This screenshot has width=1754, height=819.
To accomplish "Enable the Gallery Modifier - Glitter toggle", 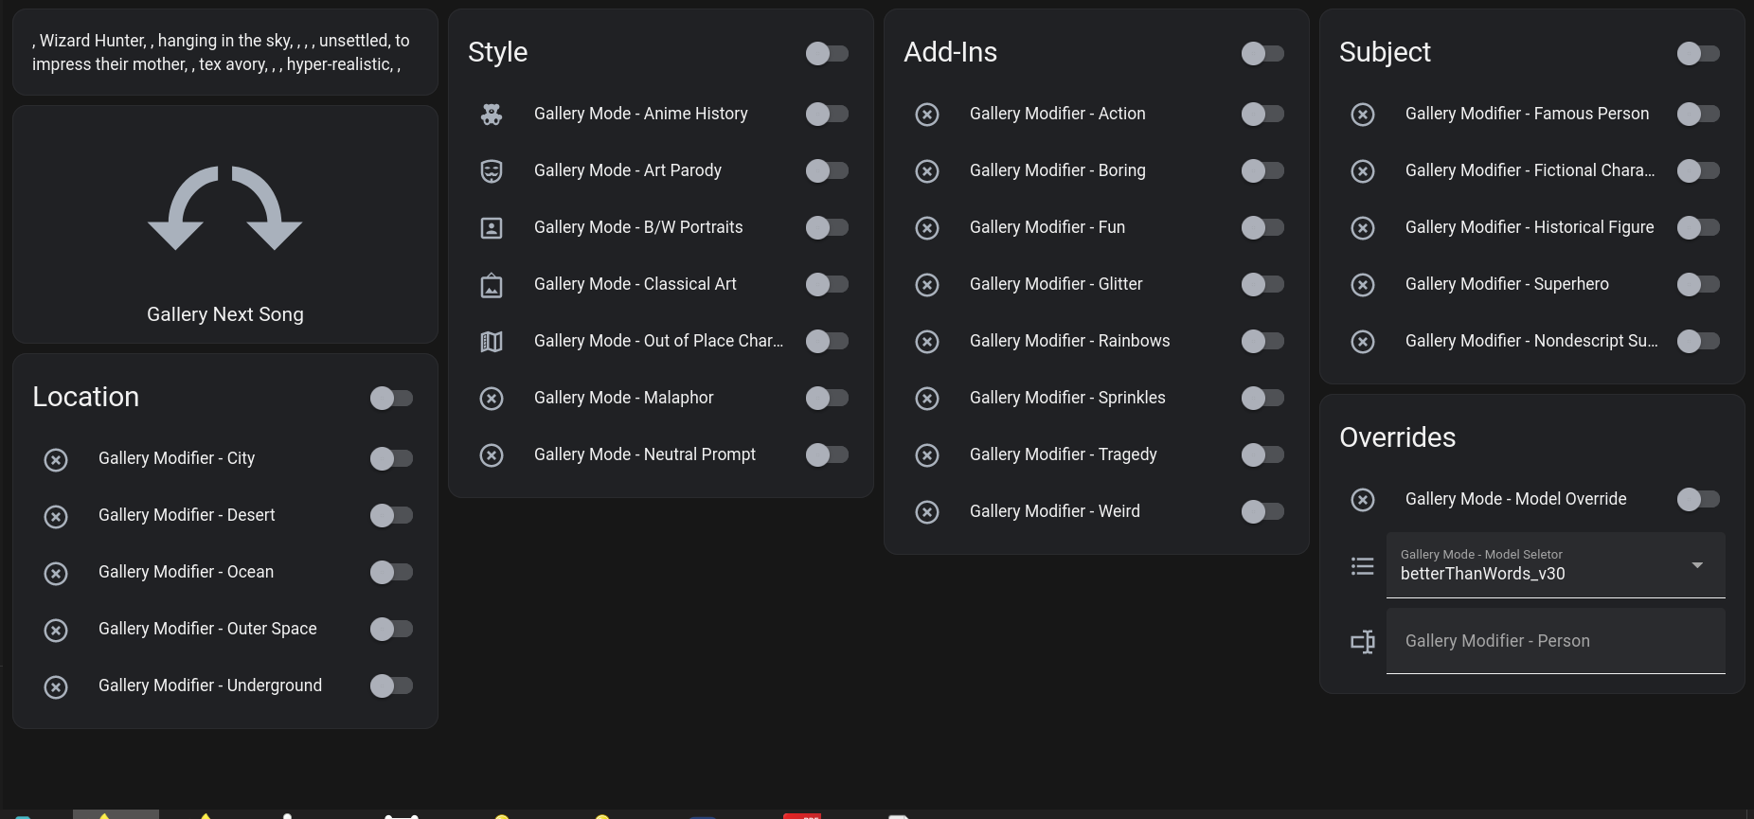I will click(x=1262, y=284).
